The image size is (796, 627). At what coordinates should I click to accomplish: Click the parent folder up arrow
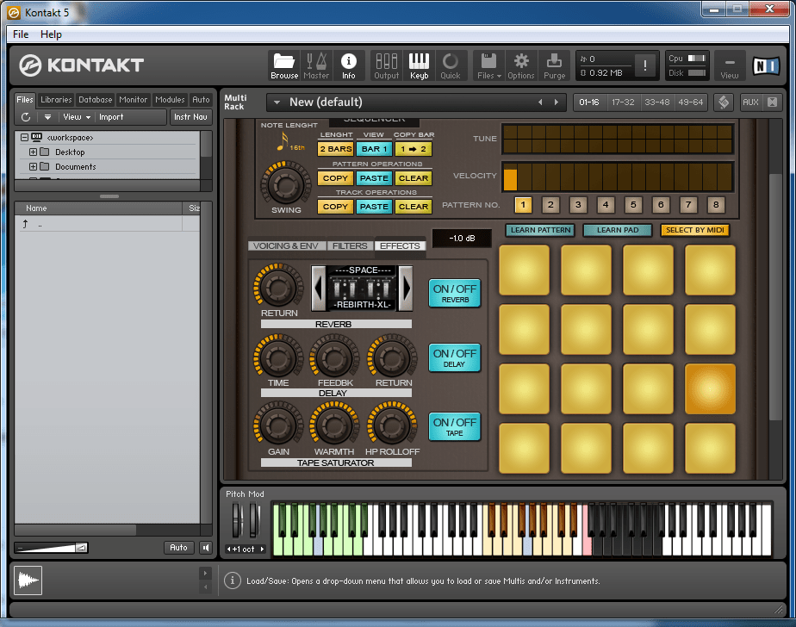tap(25, 223)
